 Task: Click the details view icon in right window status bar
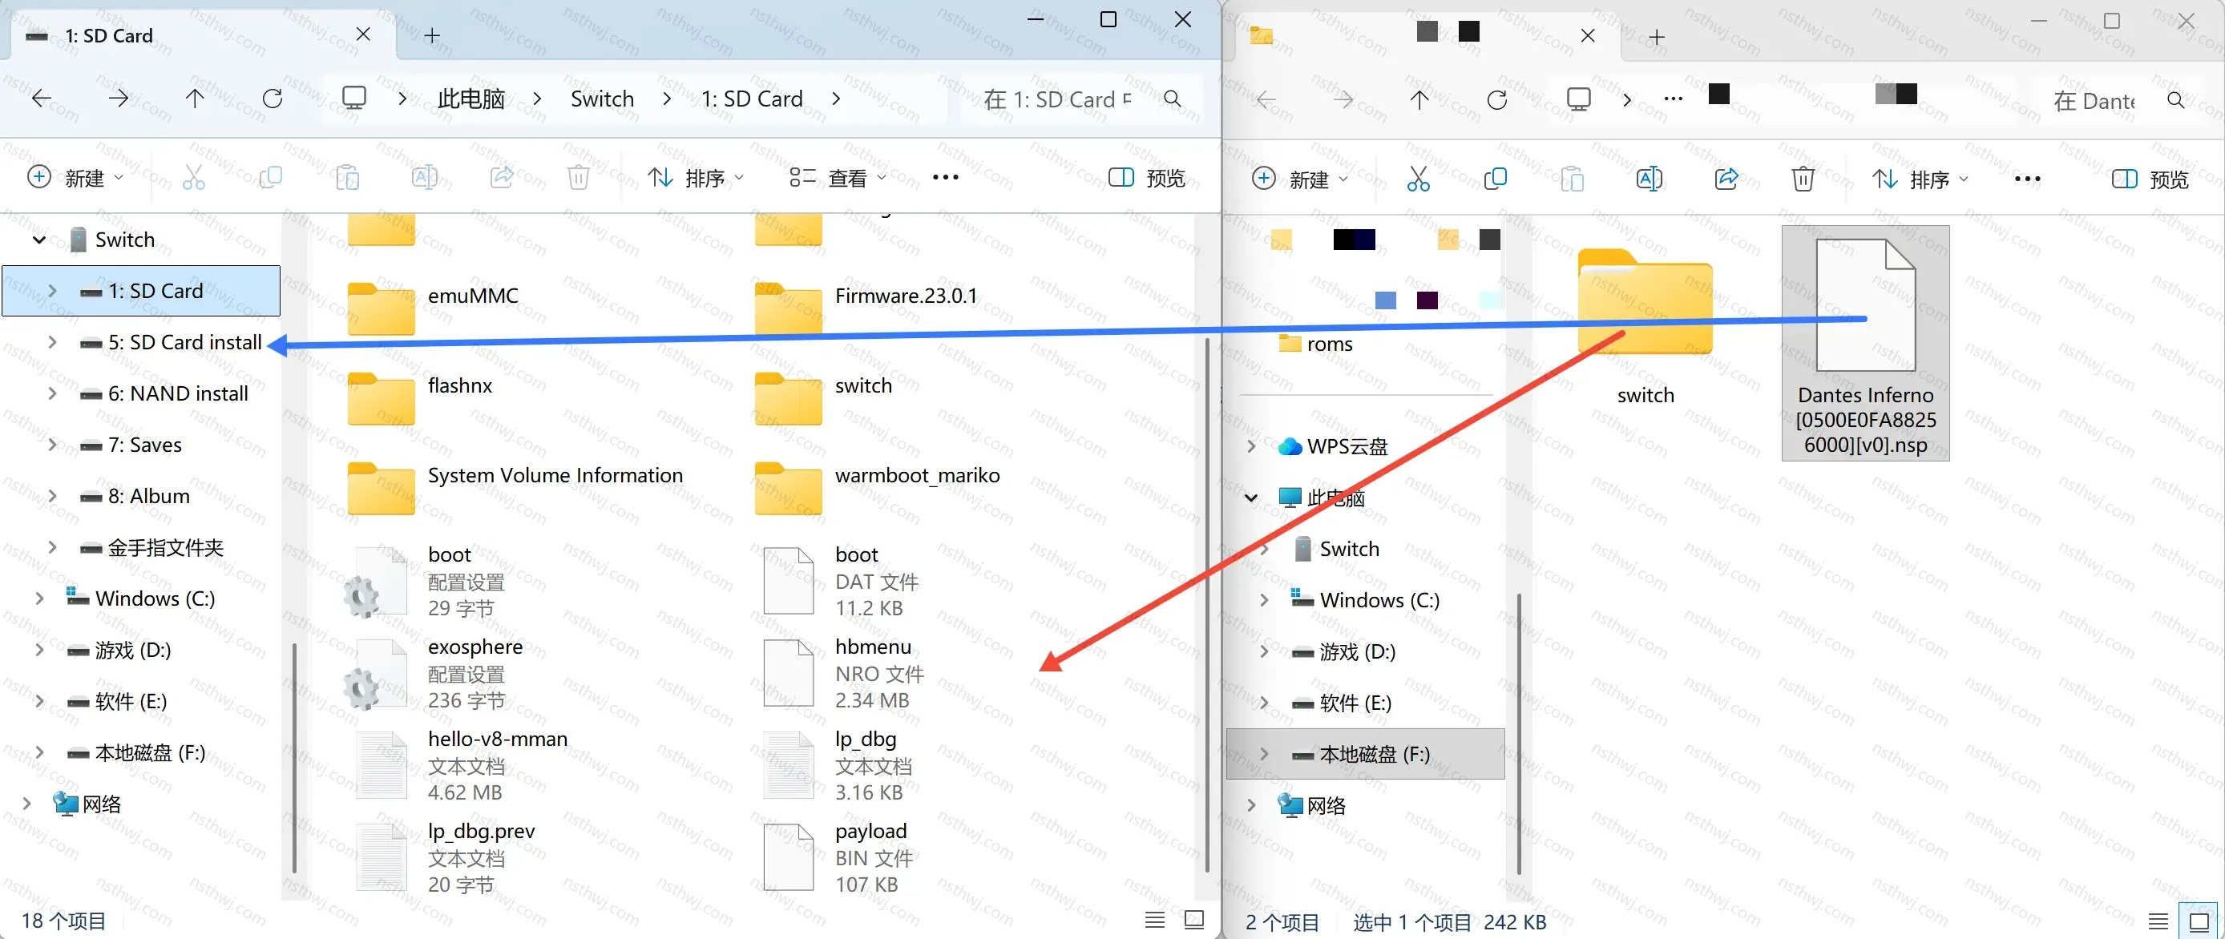click(2158, 921)
